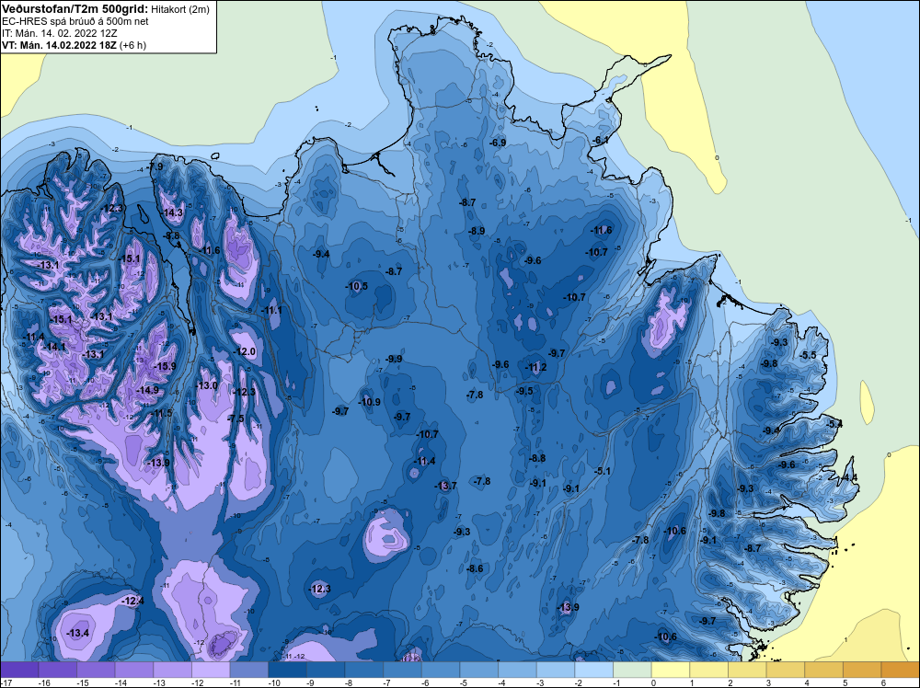920x688 pixels.
Task: Select the -11.2 temperature value
Action: pos(535,367)
